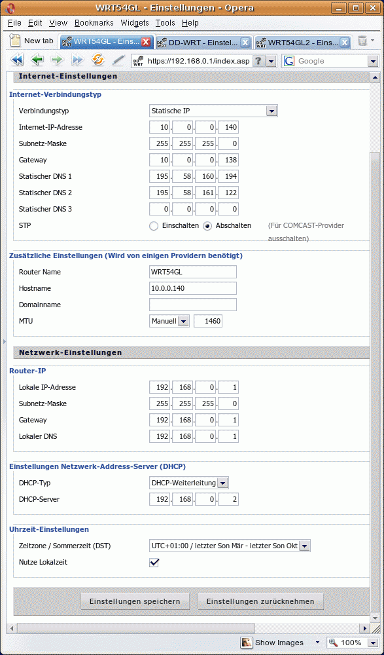This screenshot has width=384, height=655.
Task: Click the Show Images icon in status bar
Action: pyautogui.click(x=247, y=642)
